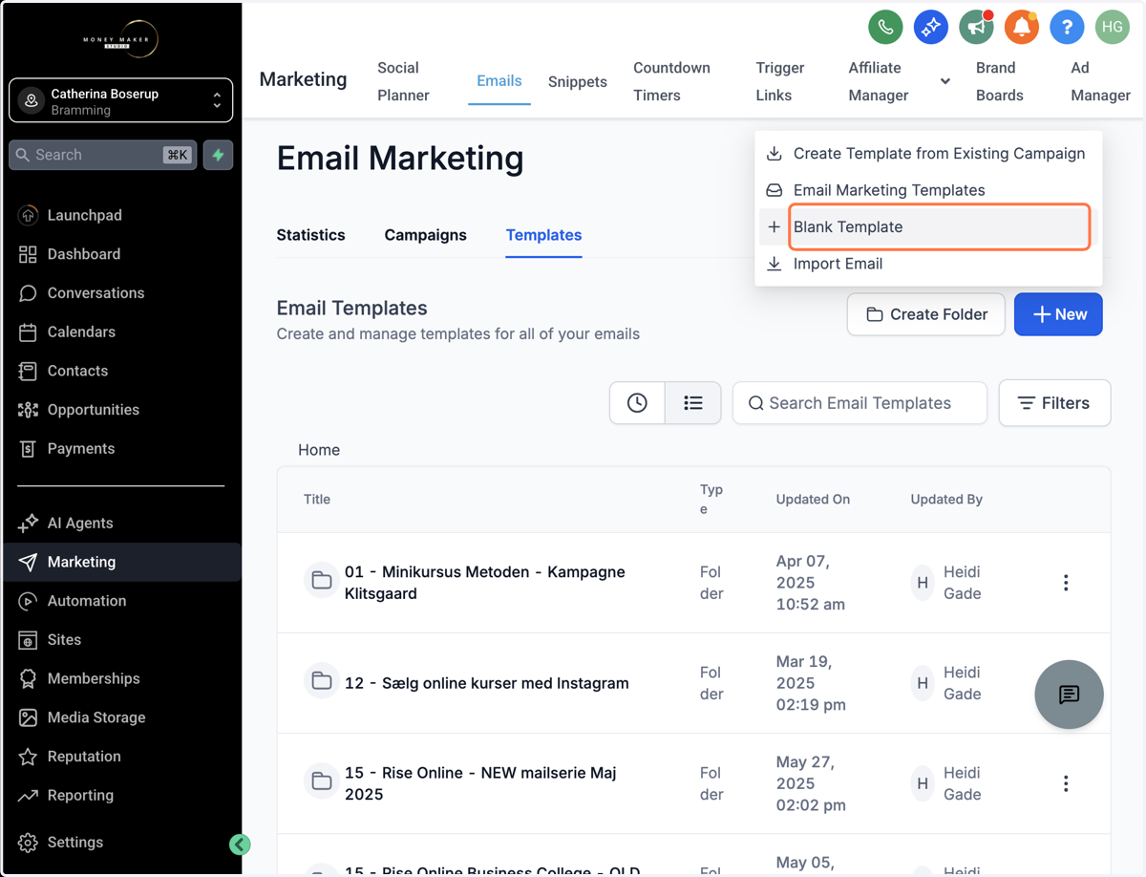Click the Create Folder button
This screenshot has width=1146, height=877.
(x=925, y=314)
